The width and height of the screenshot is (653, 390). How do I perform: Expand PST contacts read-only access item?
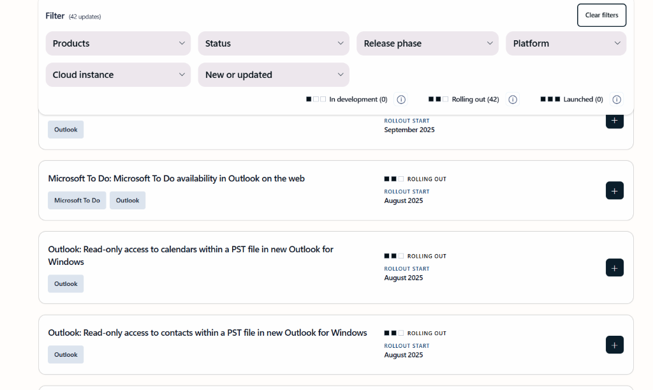[x=614, y=345]
